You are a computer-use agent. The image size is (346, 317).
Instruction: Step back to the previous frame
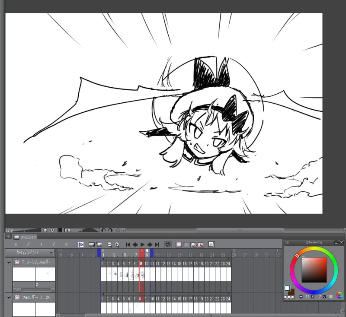pyautogui.click(x=135, y=244)
